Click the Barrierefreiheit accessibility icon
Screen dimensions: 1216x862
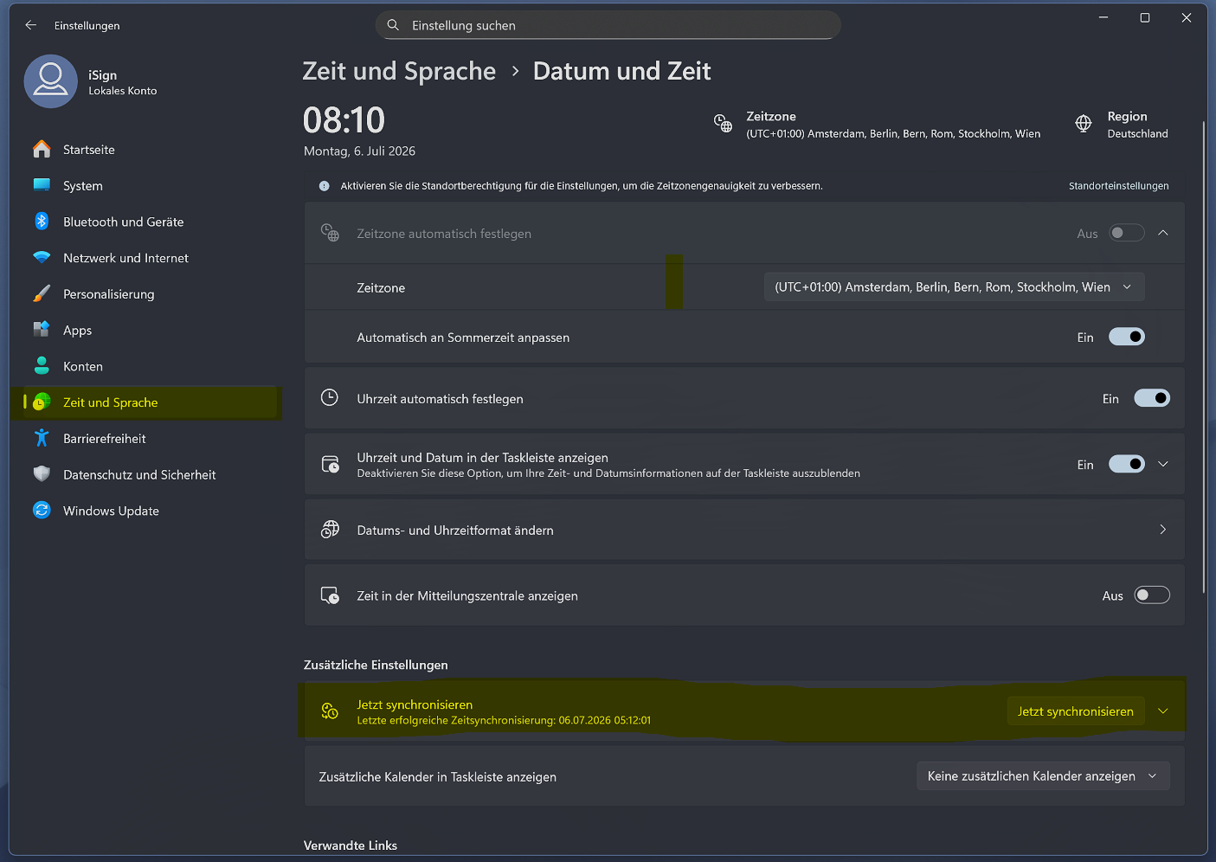pos(42,439)
